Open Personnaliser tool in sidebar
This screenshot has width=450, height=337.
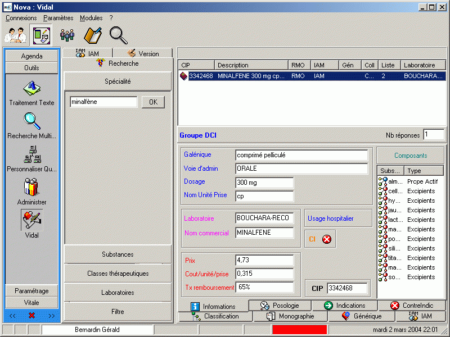click(31, 158)
